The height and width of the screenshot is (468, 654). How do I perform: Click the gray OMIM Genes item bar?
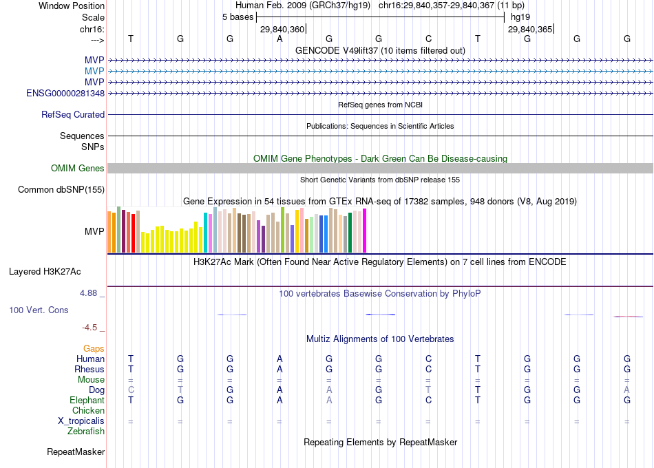click(x=380, y=168)
